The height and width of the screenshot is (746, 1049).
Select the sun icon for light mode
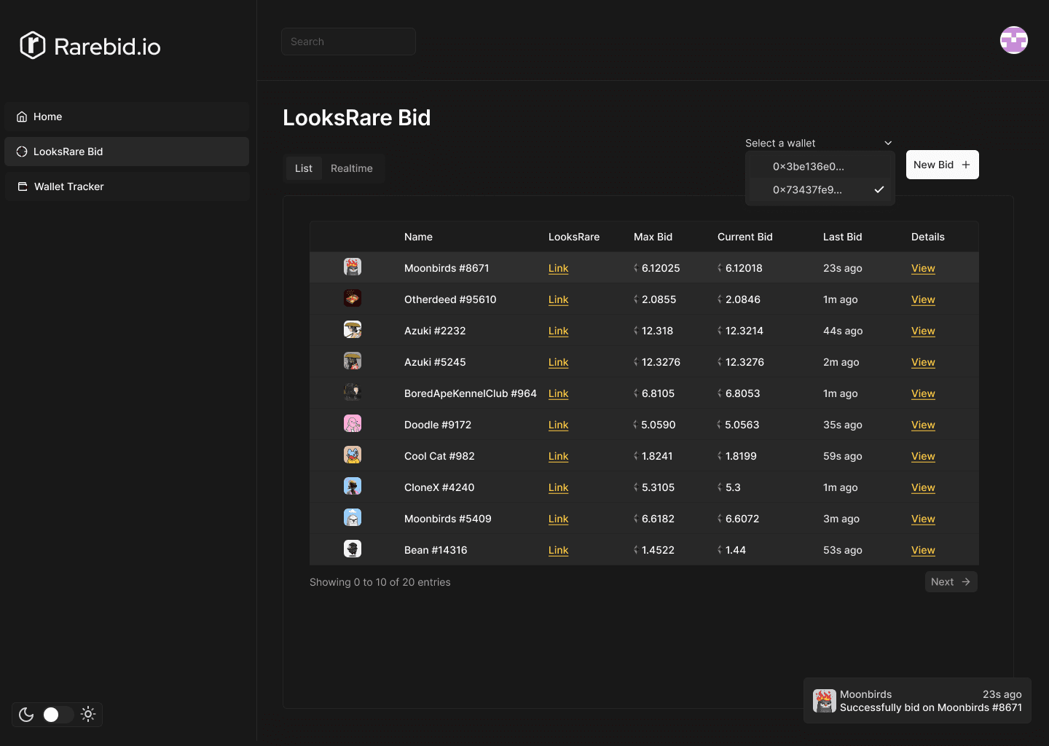pos(87,715)
